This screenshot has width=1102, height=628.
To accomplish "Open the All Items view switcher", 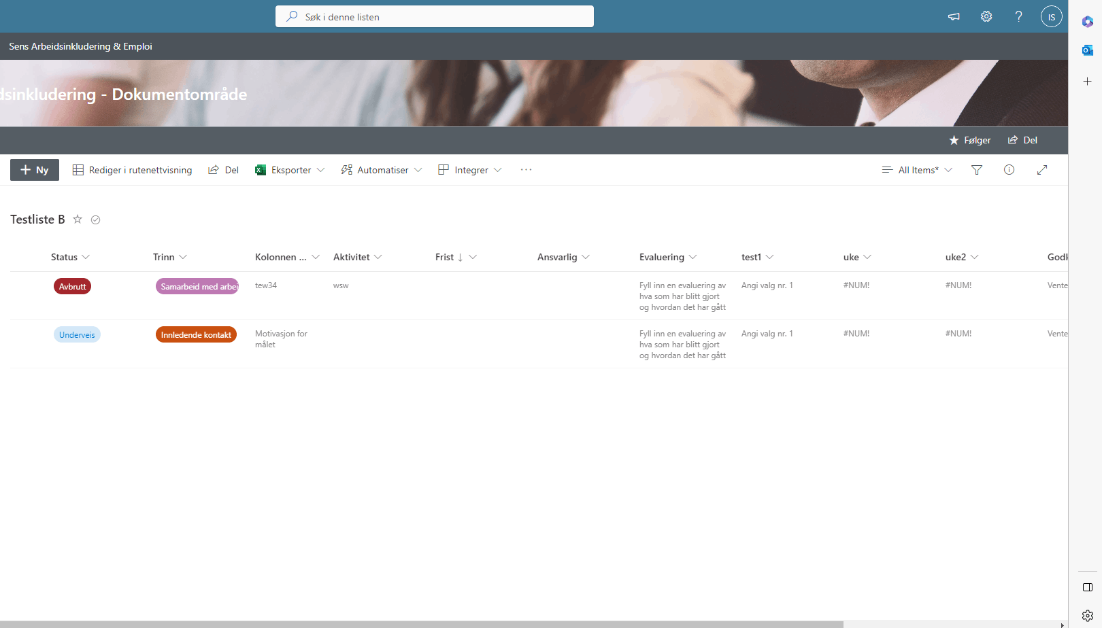I will [x=917, y=170].
